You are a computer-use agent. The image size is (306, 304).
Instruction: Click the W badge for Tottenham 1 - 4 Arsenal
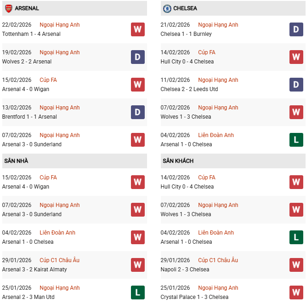click(137, 29)
